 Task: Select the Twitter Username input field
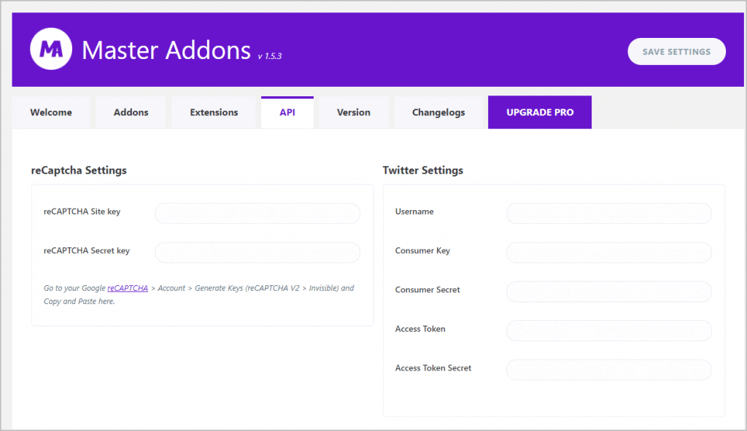(609, 213)
